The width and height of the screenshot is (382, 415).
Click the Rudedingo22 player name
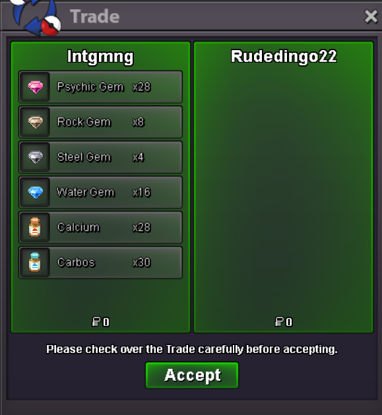click(x=284, y=56)
